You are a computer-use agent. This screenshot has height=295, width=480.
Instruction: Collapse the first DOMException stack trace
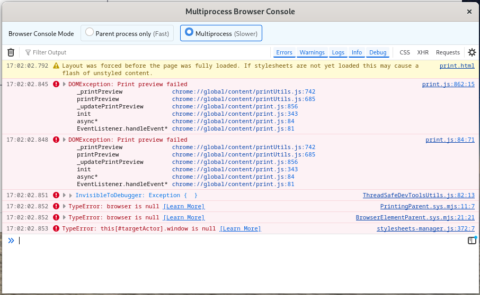64,84
